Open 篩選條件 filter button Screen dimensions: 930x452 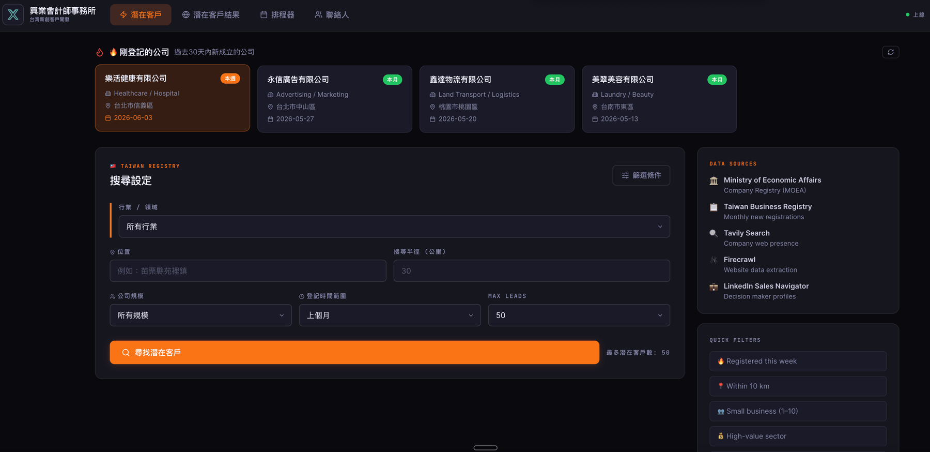[x=641, y=175]
